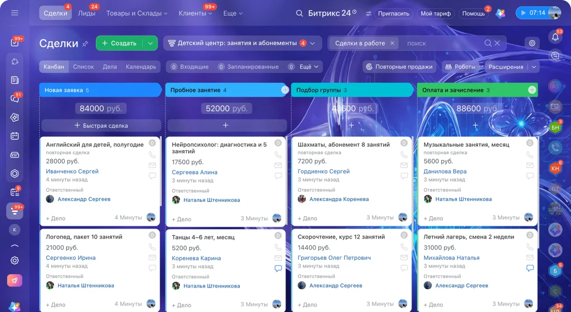This screenshot has width=571, height=312.
Task: Open the КН chat avatar in right panel
Action: point(555,168)
